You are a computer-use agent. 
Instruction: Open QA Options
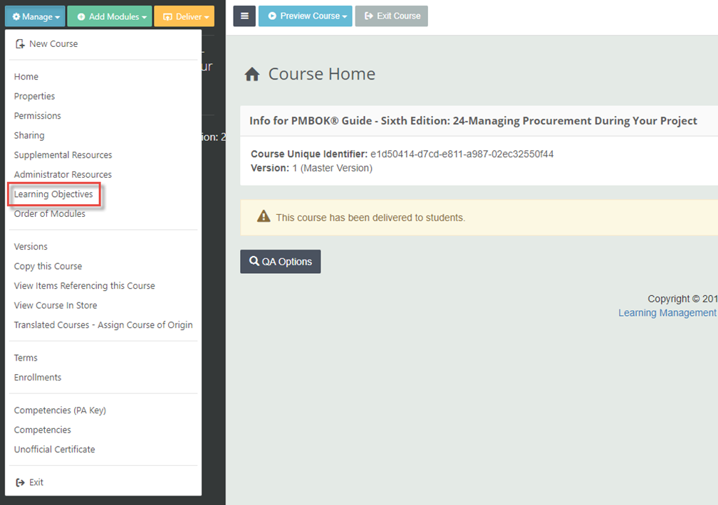click(x=281, y=262)
